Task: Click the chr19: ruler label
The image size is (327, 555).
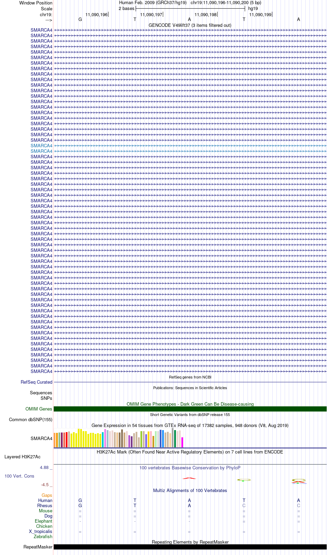Action: [x=46, y=14]
